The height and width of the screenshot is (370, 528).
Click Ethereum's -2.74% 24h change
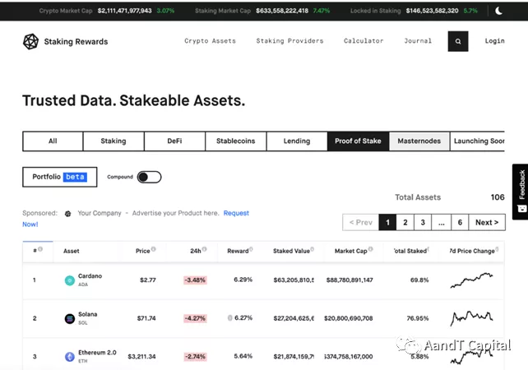point(195,357)
